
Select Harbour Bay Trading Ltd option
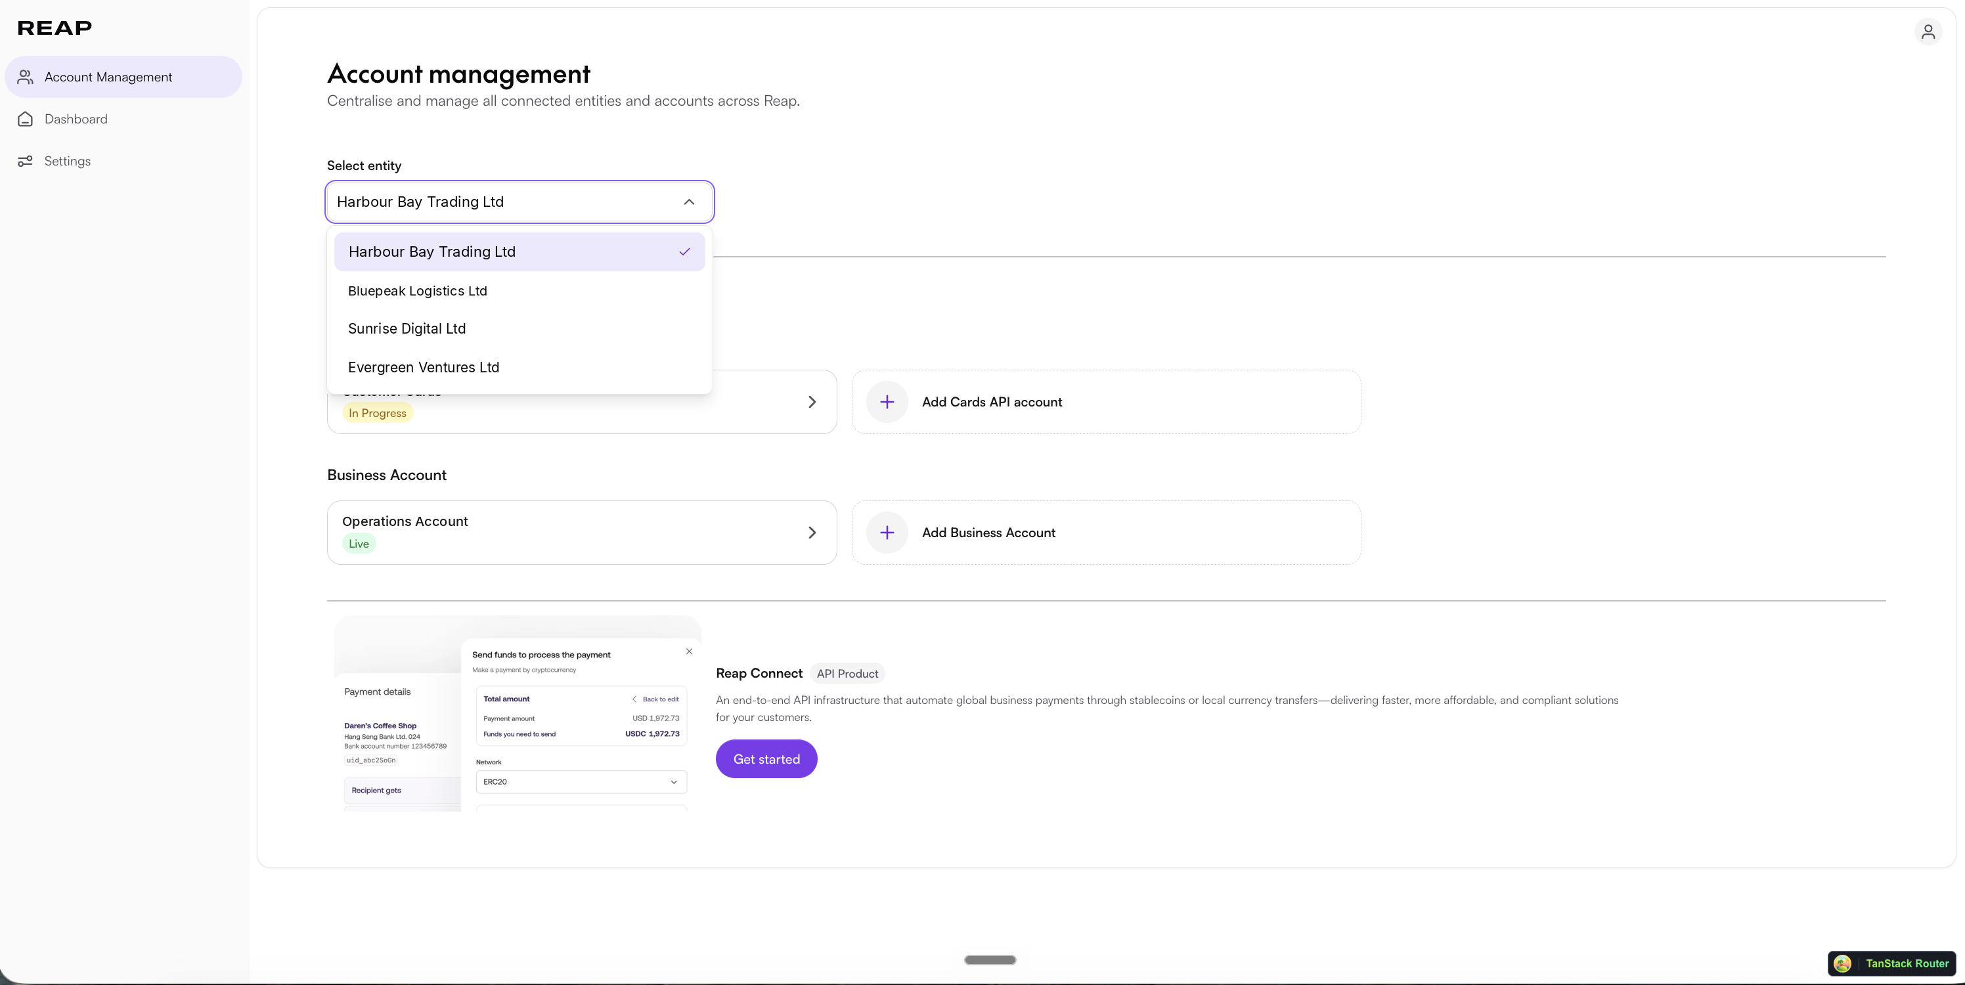(x=519, y=252)
